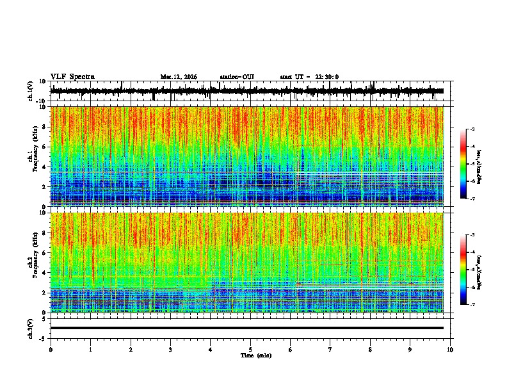Click the log(PSD) label beside ch.2 colorbar
507x392 pixels.
coord(479,272)
